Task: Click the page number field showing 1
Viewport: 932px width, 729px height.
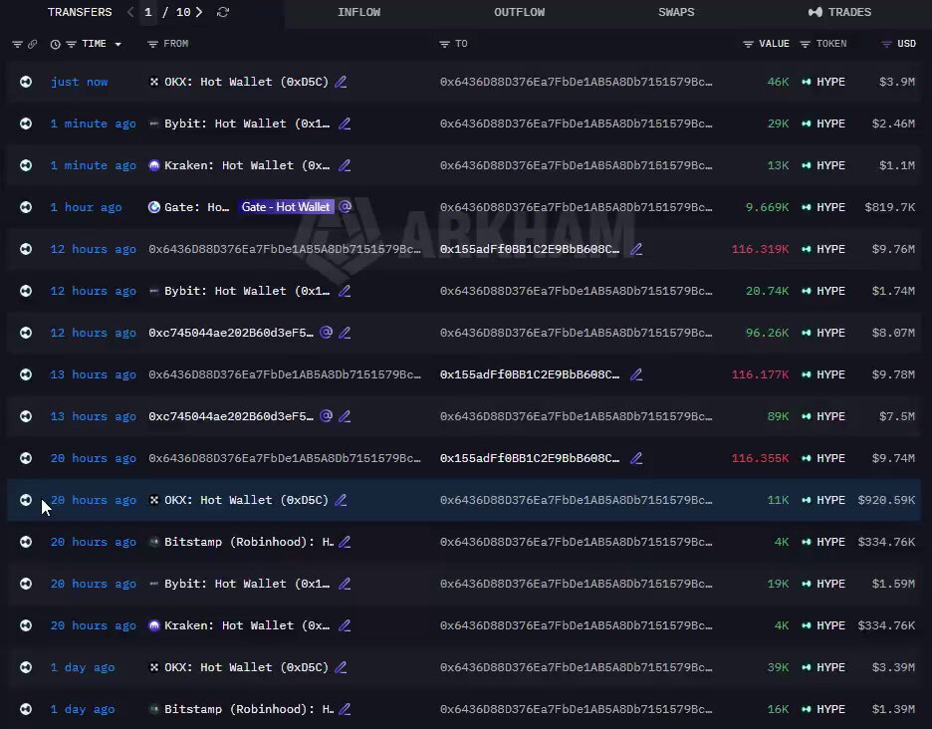Action: [148, 12]
